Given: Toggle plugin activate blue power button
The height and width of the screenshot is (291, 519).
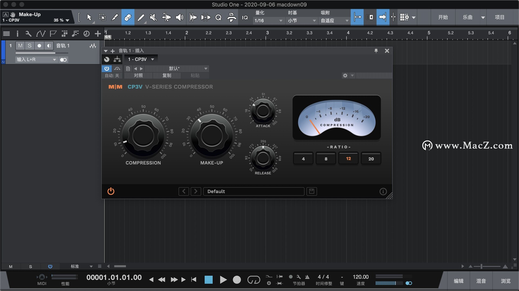Looking at the screenshot, I should pyautogui.click(x=107, y=69).
